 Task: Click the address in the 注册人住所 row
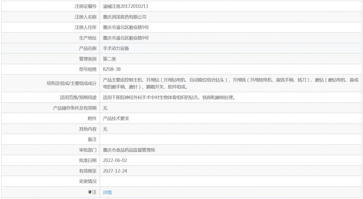tap(126, 27)
